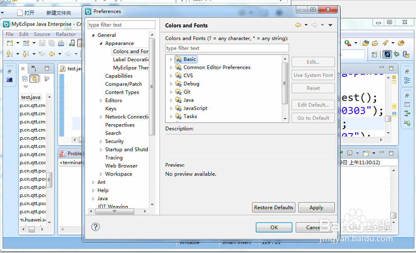Open the forward history dropdown arrow

pos(322,25)
